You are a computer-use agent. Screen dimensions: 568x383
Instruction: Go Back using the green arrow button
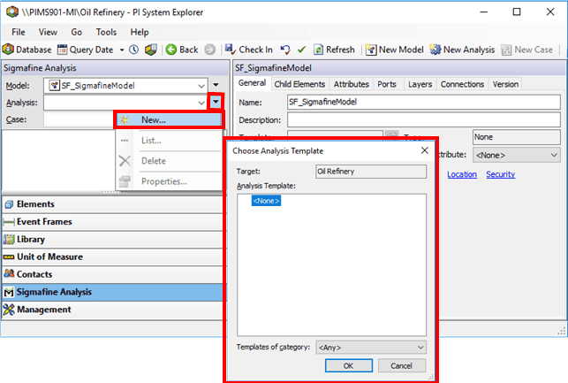point(182,50)
